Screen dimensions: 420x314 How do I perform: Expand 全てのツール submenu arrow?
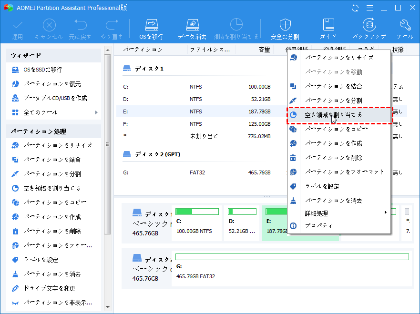[x=96, y=112]
